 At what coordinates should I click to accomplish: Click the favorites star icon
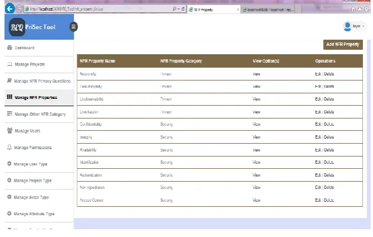[x=360, y=9]
